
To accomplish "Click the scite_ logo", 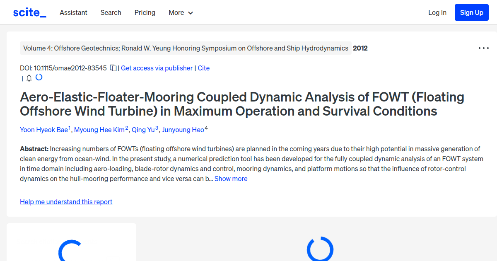I will coord(29,12).
